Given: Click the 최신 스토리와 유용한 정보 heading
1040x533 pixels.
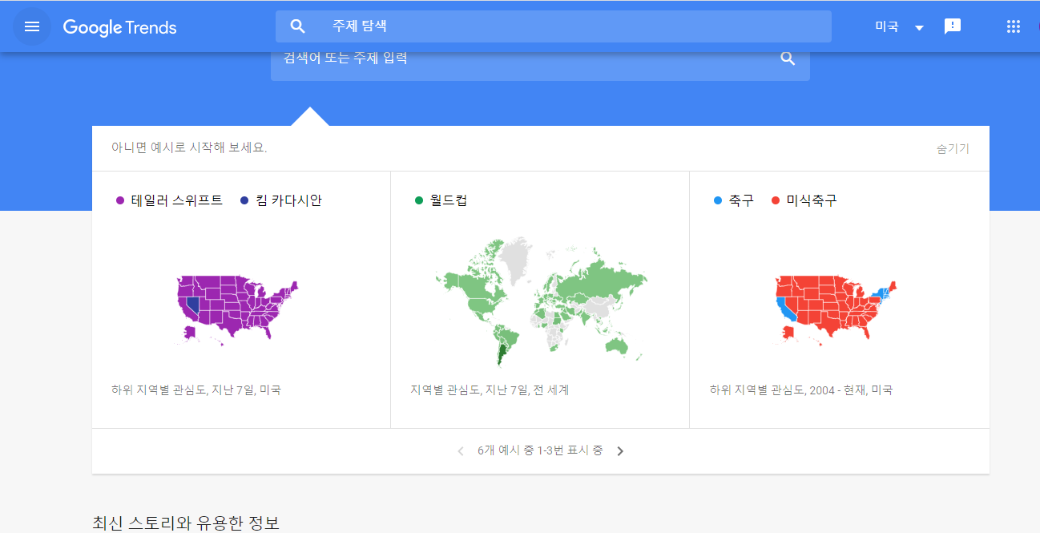Looking at the screenshot, I should [x=186, y=523].
